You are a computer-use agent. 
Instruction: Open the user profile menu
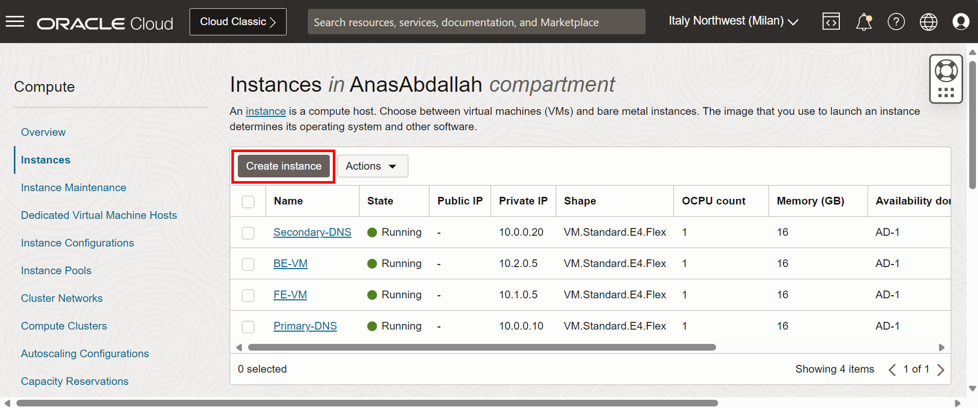tap(961, 22)
